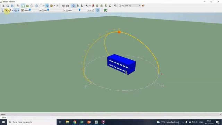
Task: Click the Day number field
Action: 65,10
